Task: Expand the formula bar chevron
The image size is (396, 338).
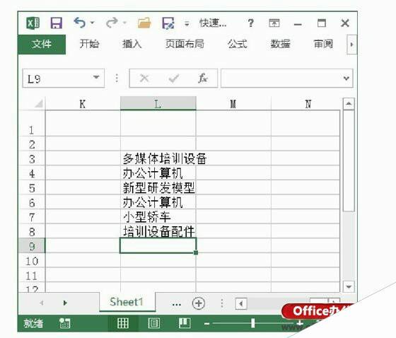Action: (x=346, y=78)
